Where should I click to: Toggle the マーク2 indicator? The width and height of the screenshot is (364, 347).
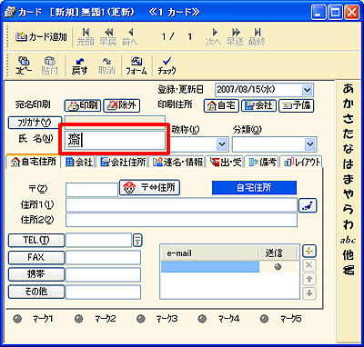(78, 319)
